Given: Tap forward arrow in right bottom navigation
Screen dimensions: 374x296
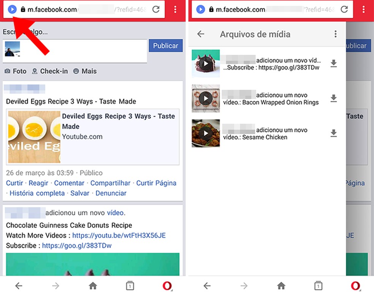Looking at the screenshot, I should [x=244, y=285].
